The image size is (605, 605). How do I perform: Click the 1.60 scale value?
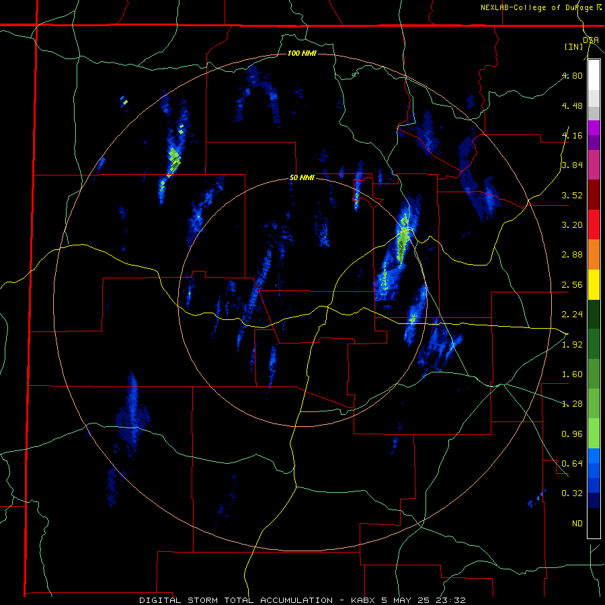[572, 374]
